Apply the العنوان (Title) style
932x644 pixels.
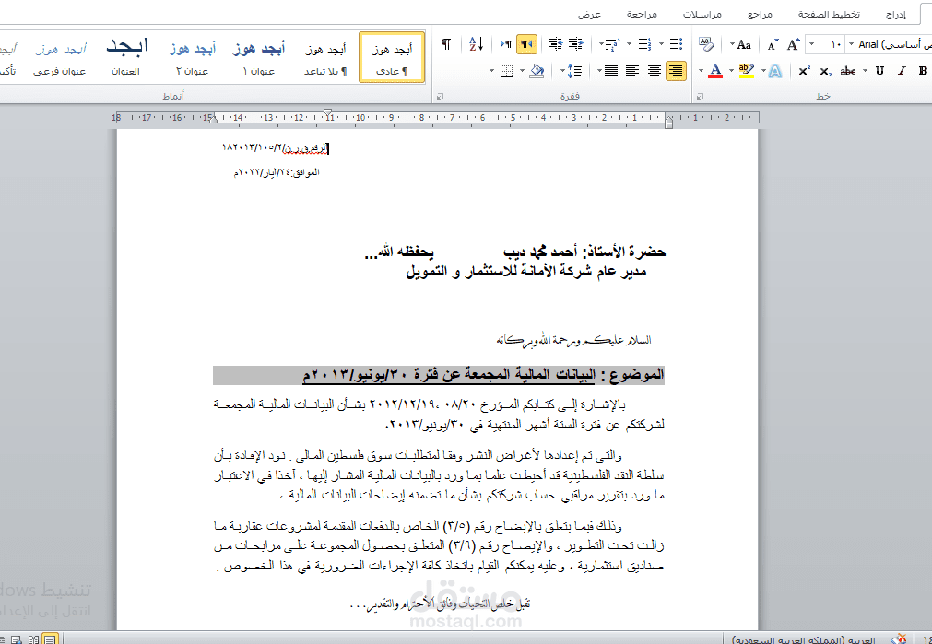pos(125,58)
